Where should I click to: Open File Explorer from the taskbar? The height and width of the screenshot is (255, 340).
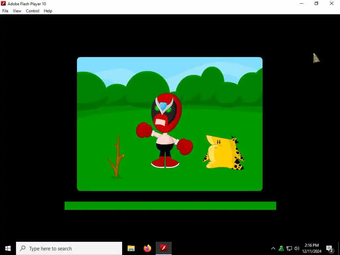131,248
